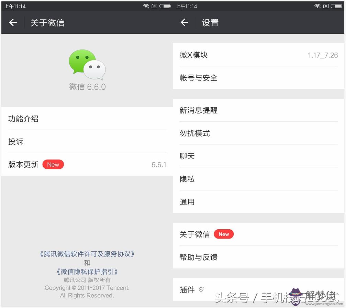
Task: Tap the lightbulb icon beside 插件
Action: [x=201, y=289]
